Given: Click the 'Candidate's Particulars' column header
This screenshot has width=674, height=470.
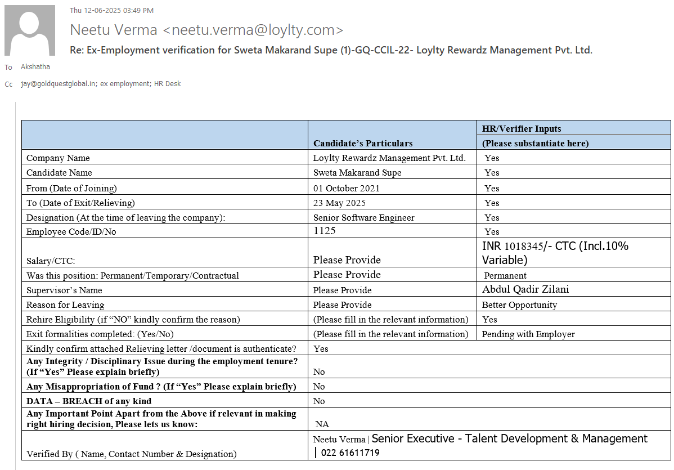Looking at the screenshot, I should click(363, 143).
